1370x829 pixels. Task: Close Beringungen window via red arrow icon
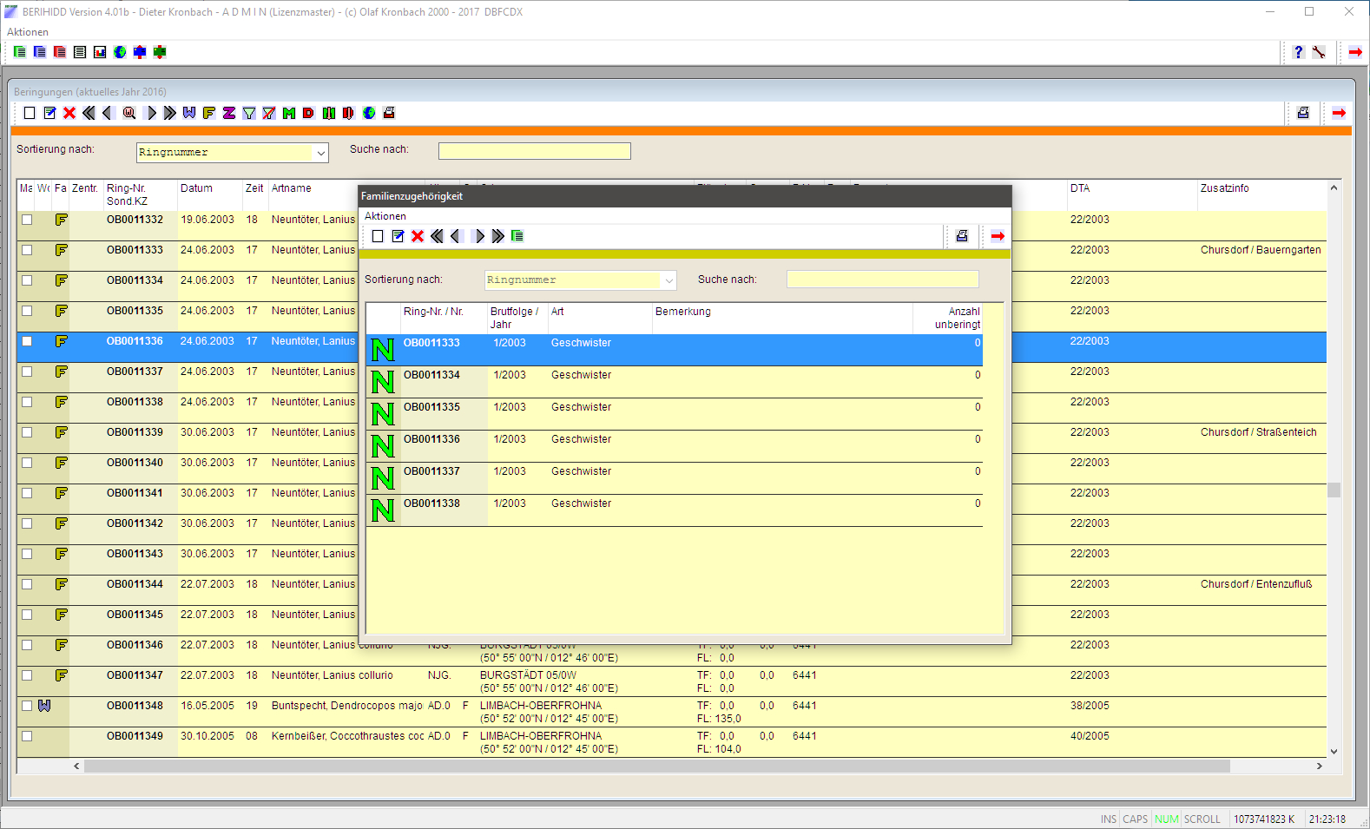(x=1339, y=113)
